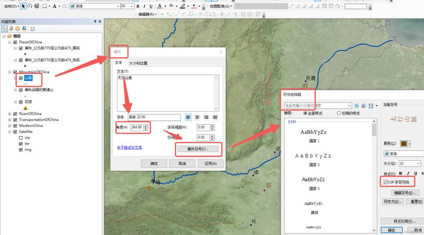Open the 关于格式化文本 link

coord(129,148)
